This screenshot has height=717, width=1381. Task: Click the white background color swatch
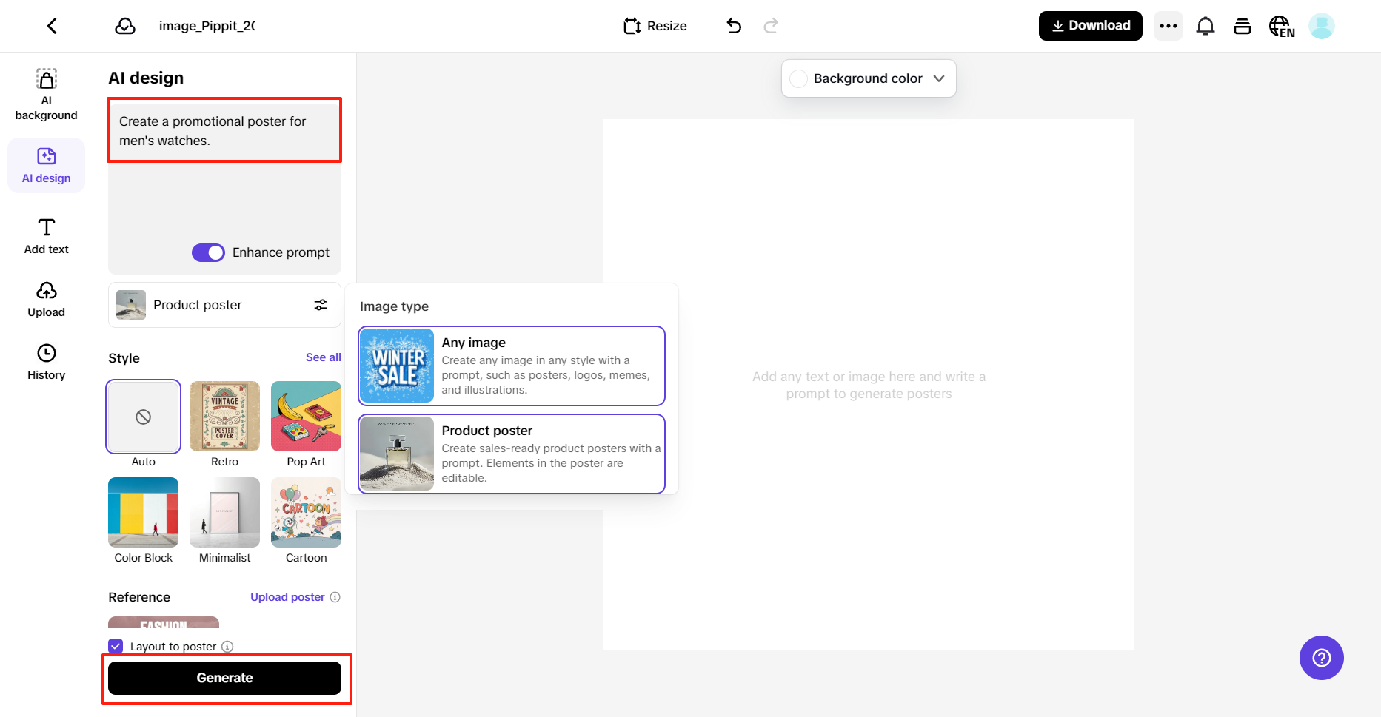[799, 78]
